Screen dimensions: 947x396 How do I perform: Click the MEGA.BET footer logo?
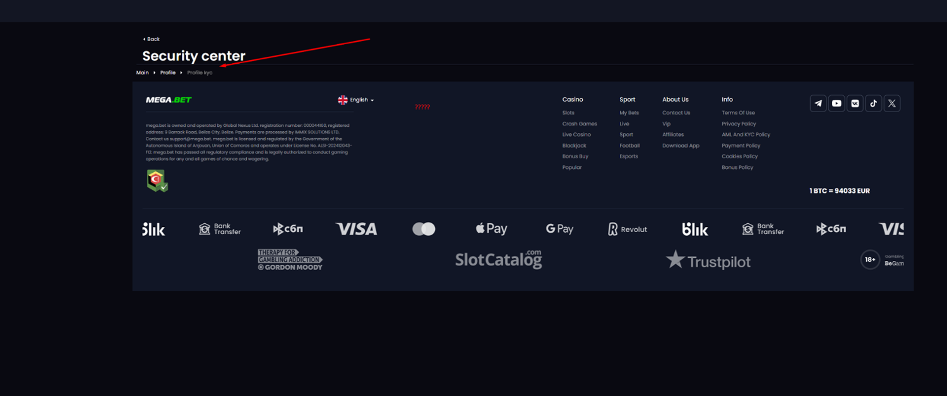click(169, 100)
